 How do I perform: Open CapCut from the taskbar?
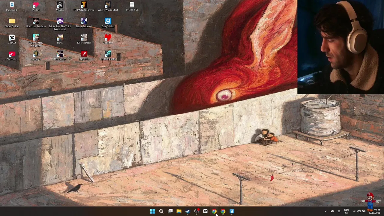point(205,211)
